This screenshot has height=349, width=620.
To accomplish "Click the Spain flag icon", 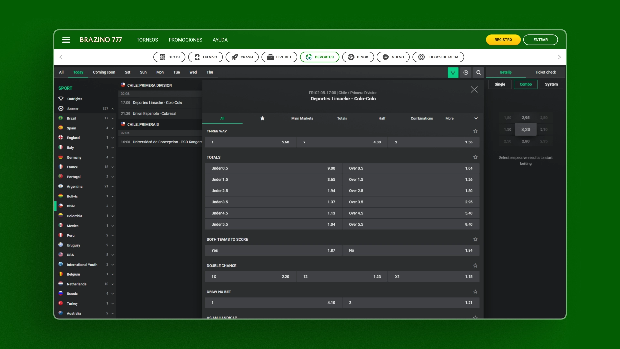I will pos(61,128).
